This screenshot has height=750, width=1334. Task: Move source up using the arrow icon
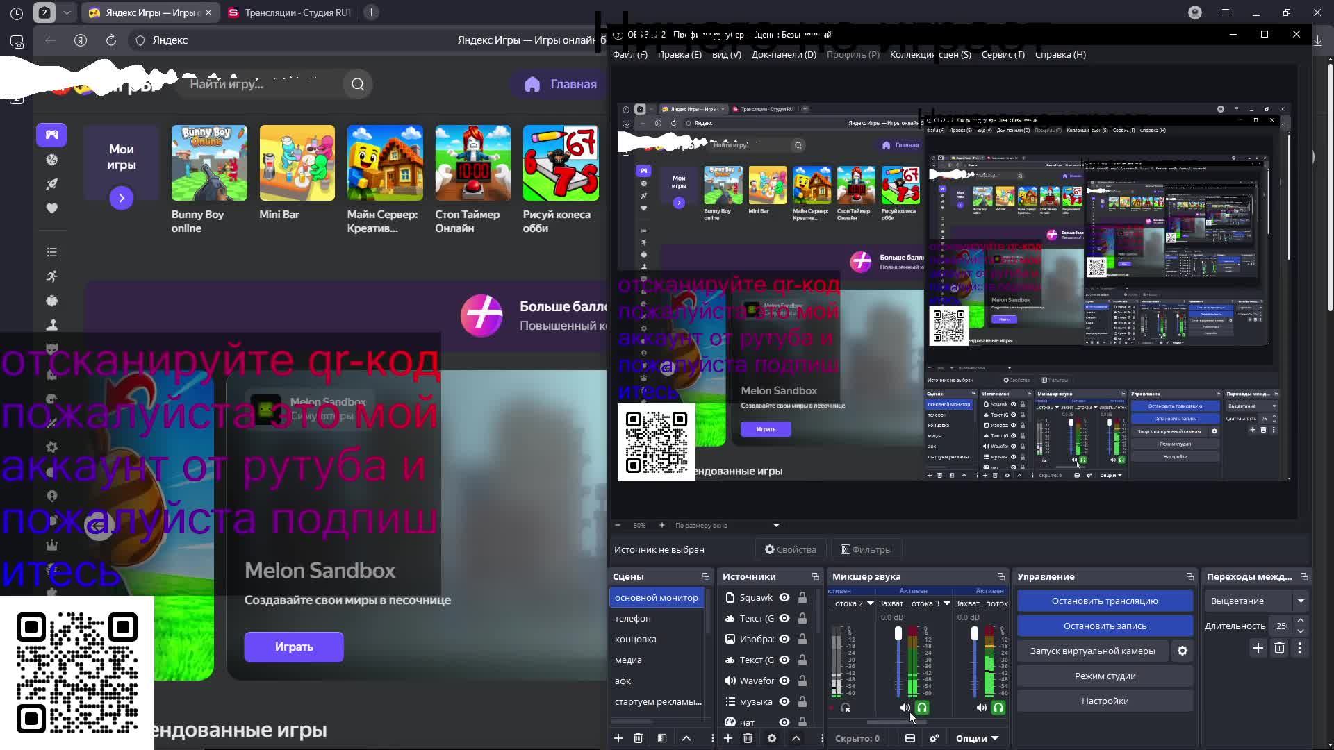pos(796,738)
